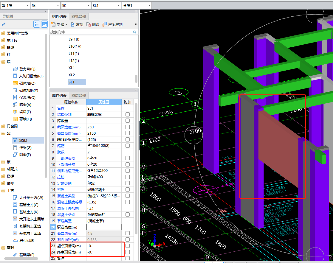Click the 层间复制 inter-floor copy icon

coord(104,24)
